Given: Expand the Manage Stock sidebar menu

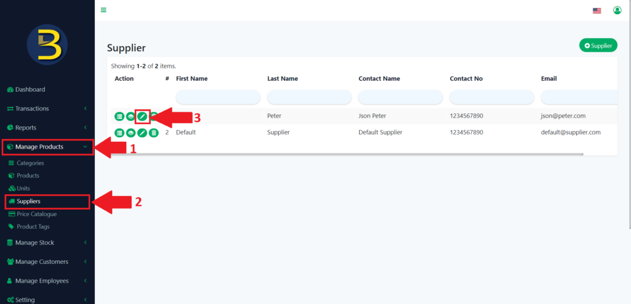Looking at the screenshot, I should (47, 242).
